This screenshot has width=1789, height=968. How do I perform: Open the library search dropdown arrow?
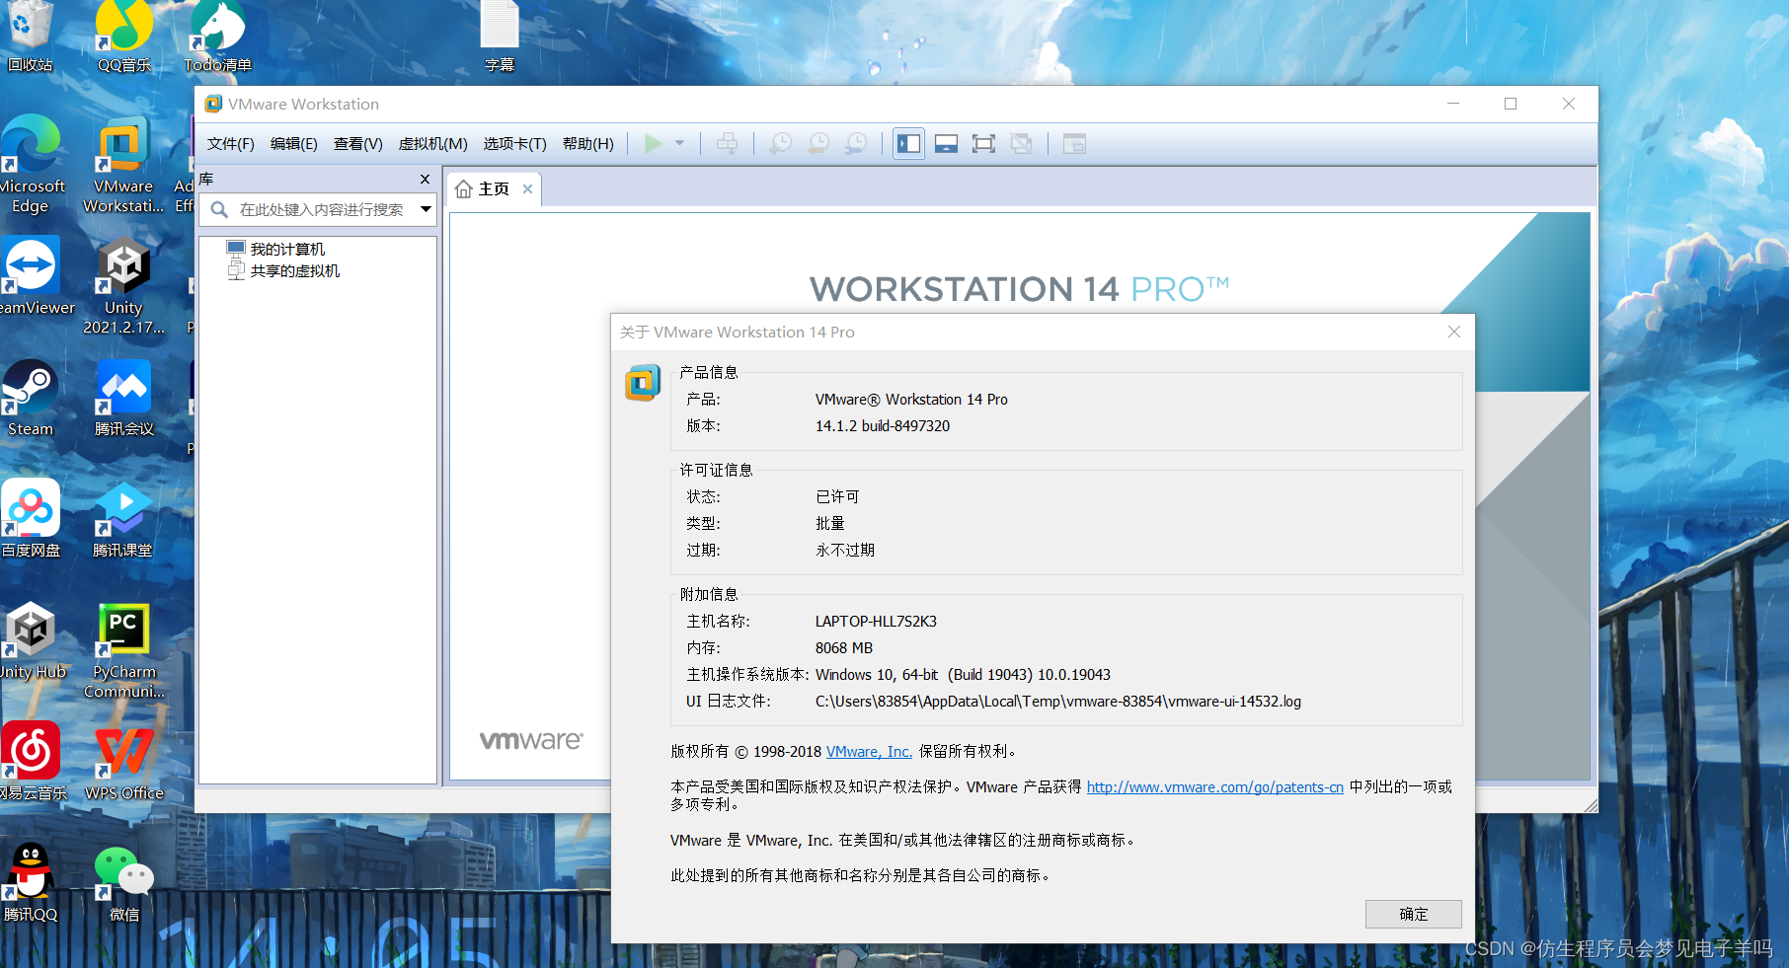tap(427, 209)
